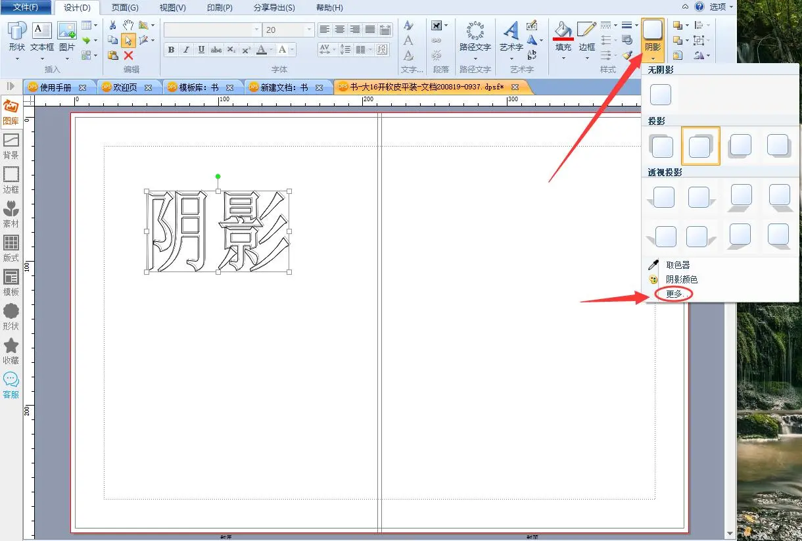Image resolution: width=802 pixels, height=541 pixels.
Task: Toggle Italic text formatting
Action: pos(186,50)
